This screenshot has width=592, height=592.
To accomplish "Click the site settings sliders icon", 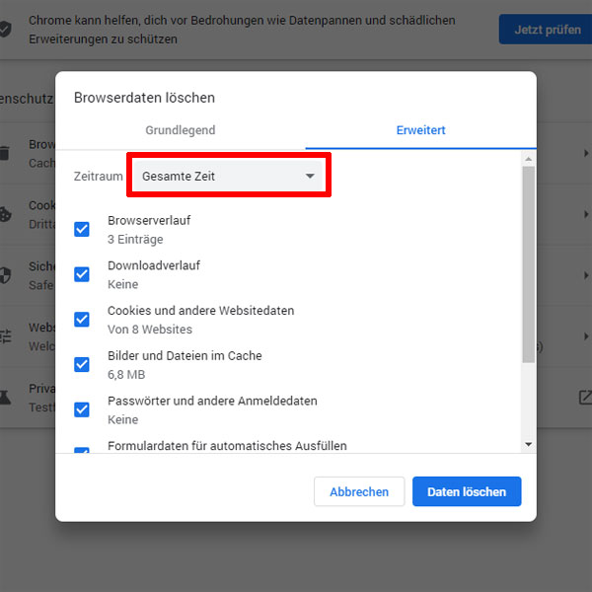I will tap(5, 335).
